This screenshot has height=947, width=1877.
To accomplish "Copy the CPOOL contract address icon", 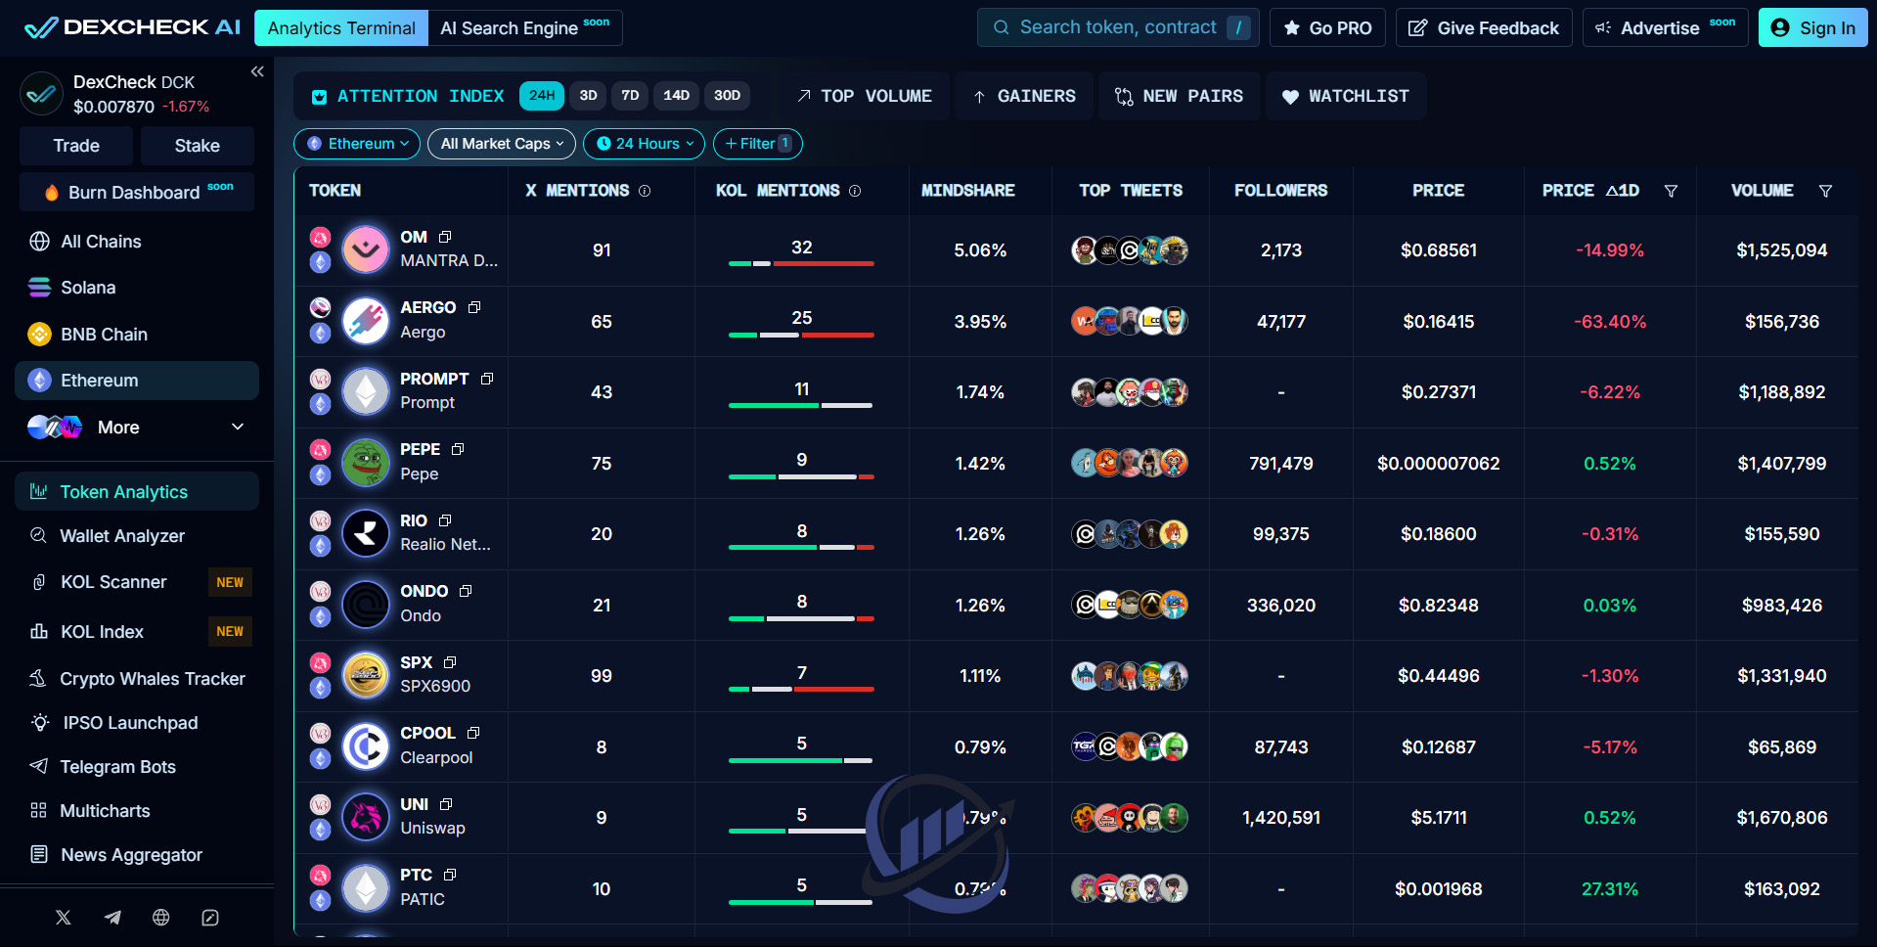I will tap(473, 733).
